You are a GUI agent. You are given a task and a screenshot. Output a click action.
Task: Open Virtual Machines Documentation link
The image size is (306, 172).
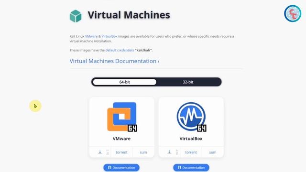click(x=114, y=61)
